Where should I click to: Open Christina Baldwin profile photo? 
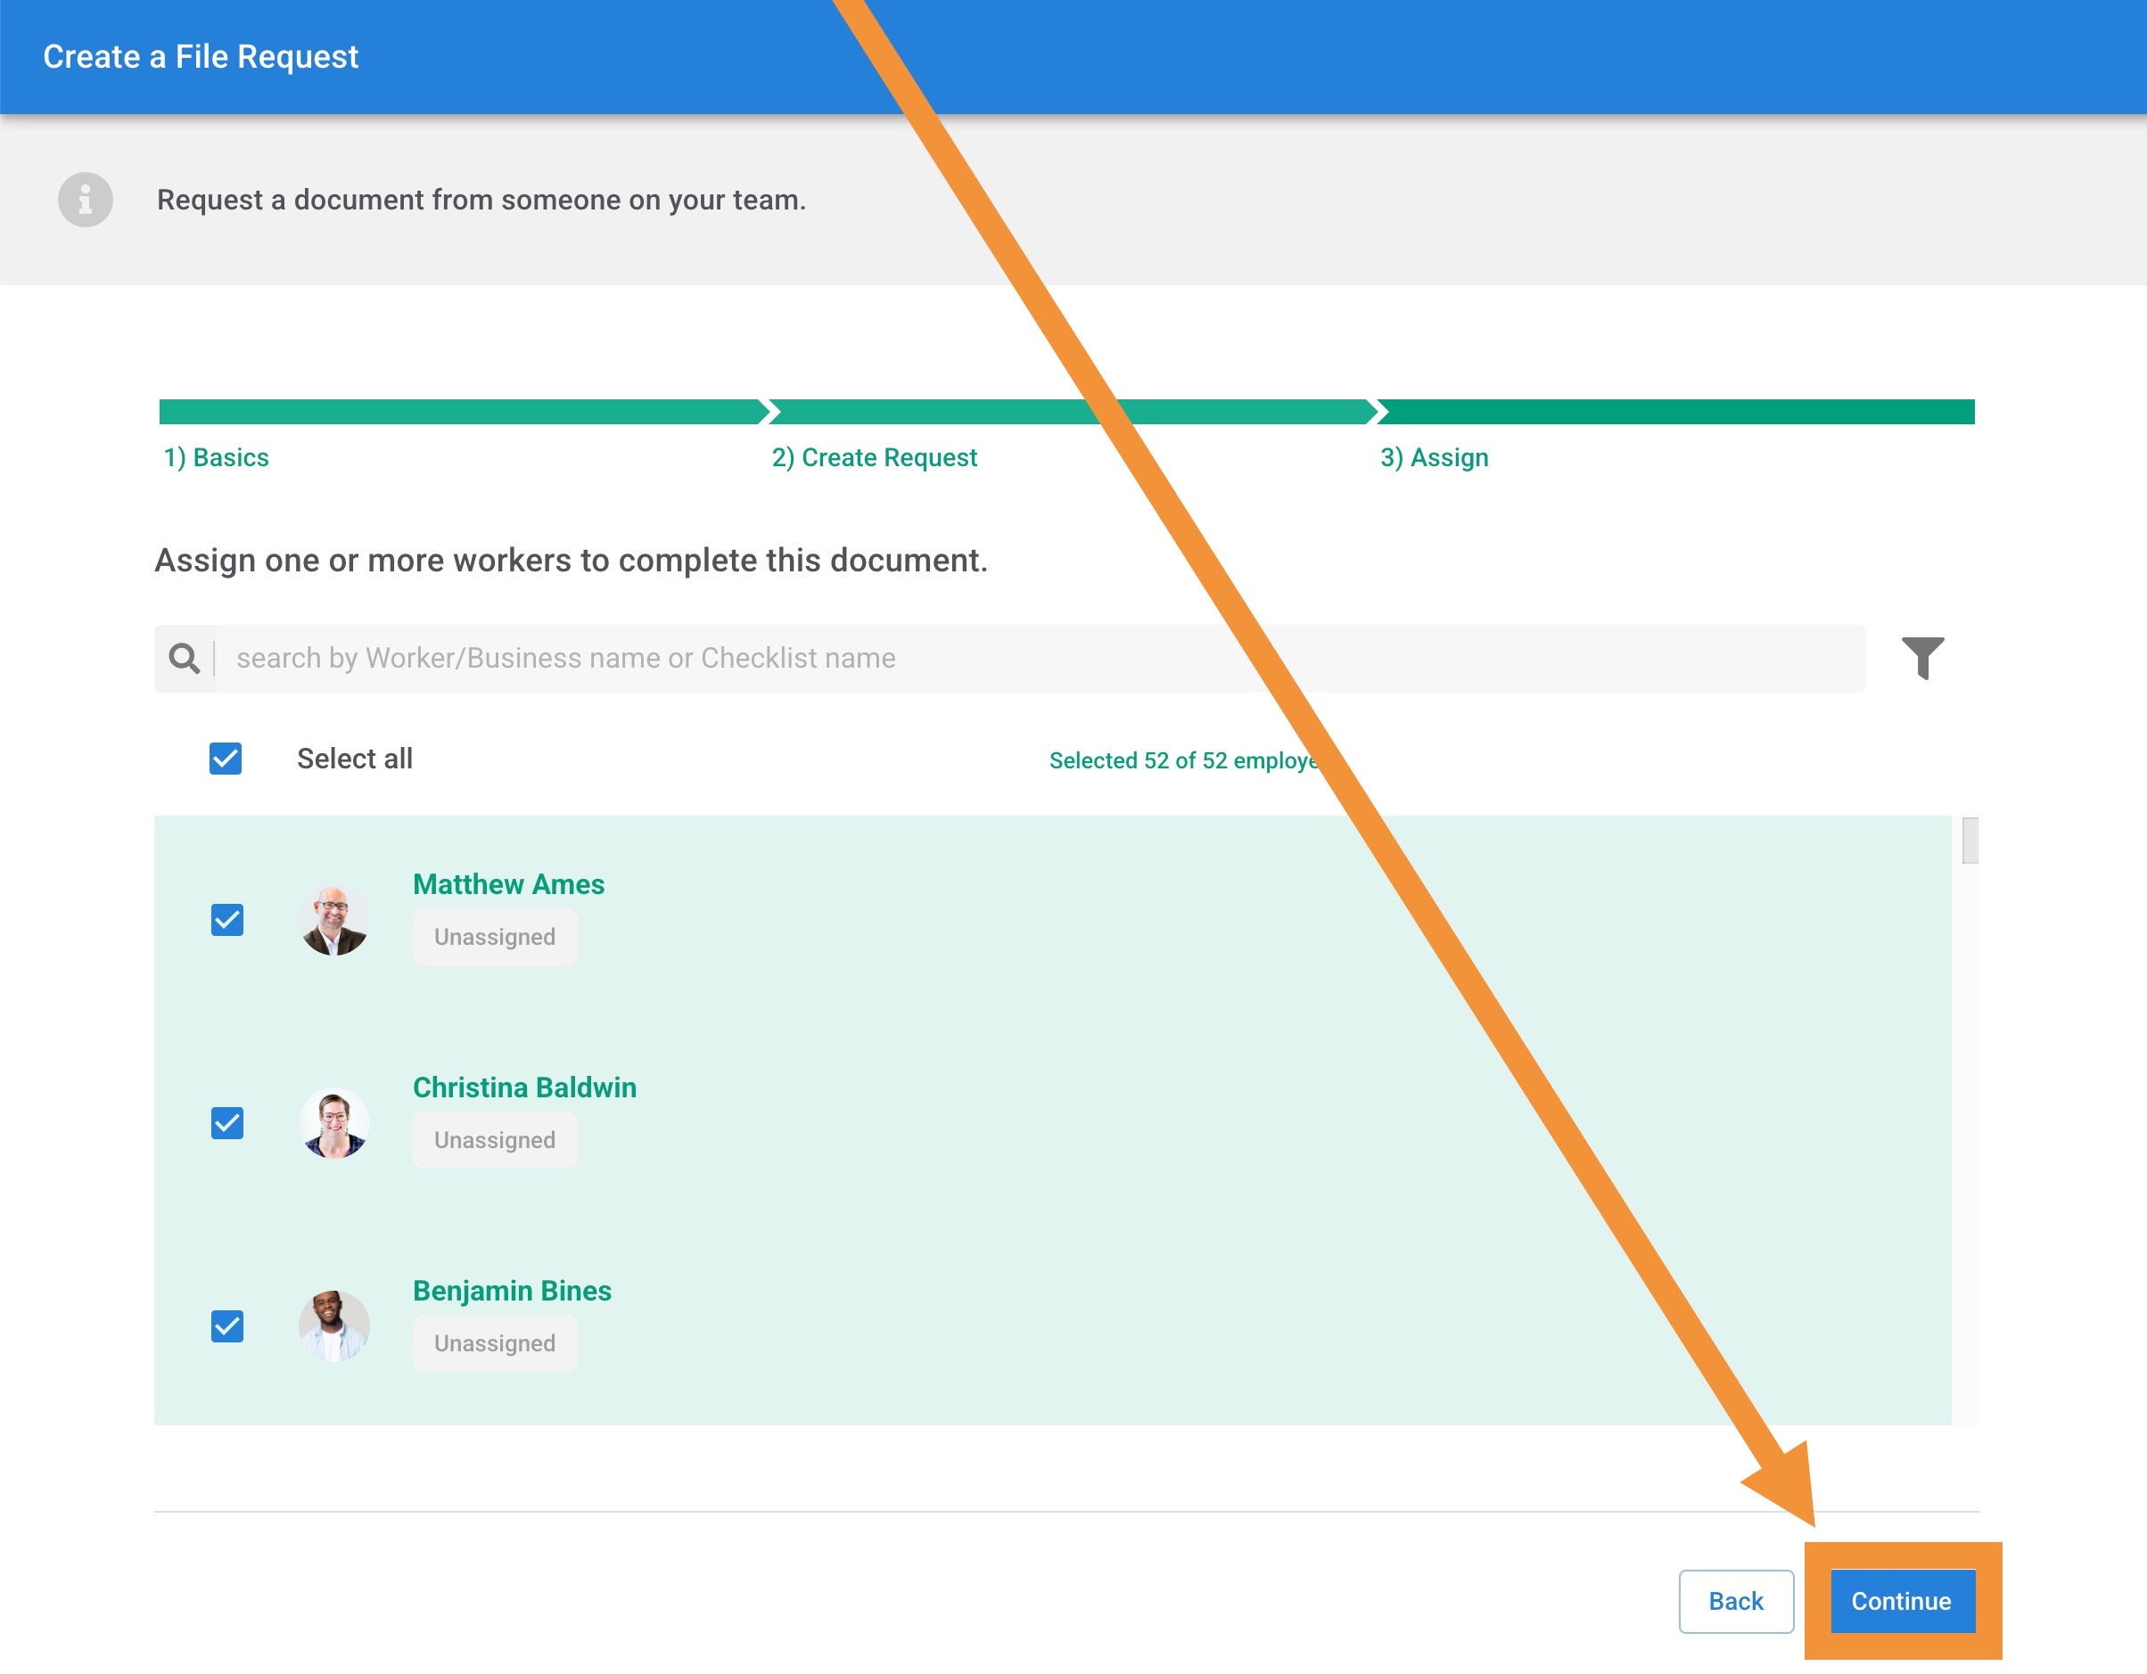tap(334, 1122)
